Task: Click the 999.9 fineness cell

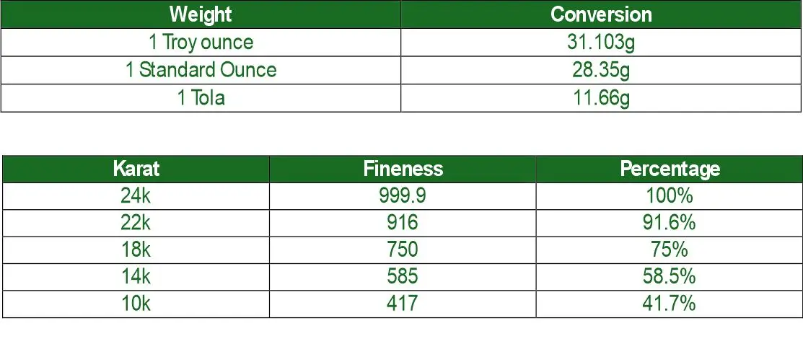Action: (x=403, y=195)
